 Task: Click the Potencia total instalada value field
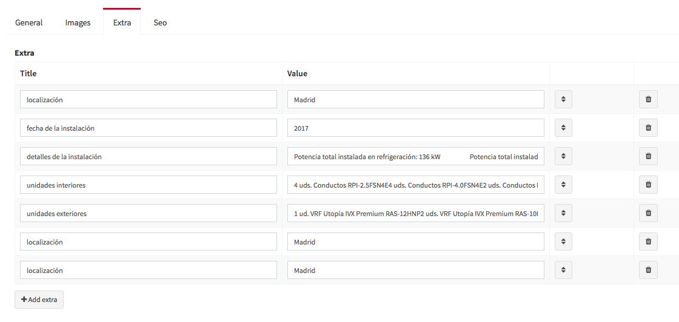click(415, 156)
